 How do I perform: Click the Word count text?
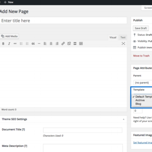point(9,109)
